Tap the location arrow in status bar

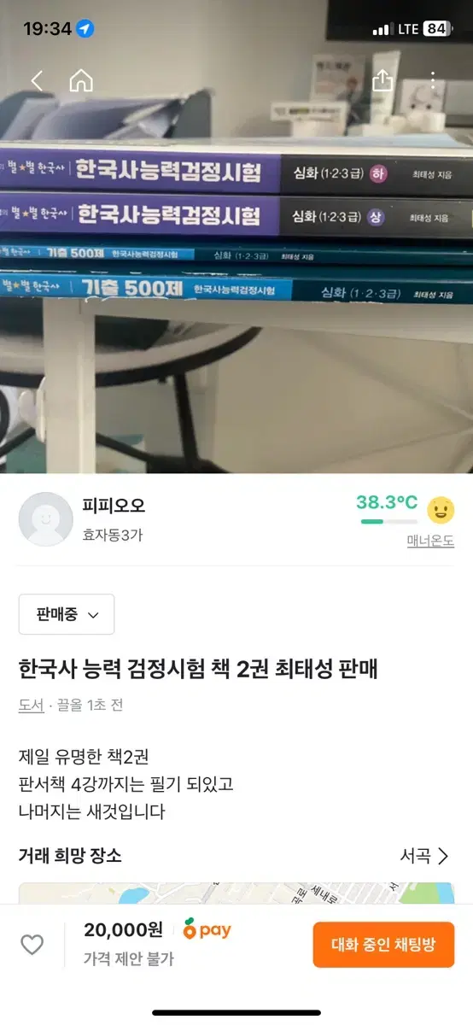85,29
